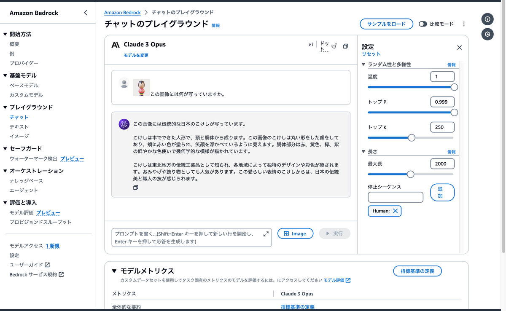Open モデルアクセス in the sidebar

coord(26,246)
